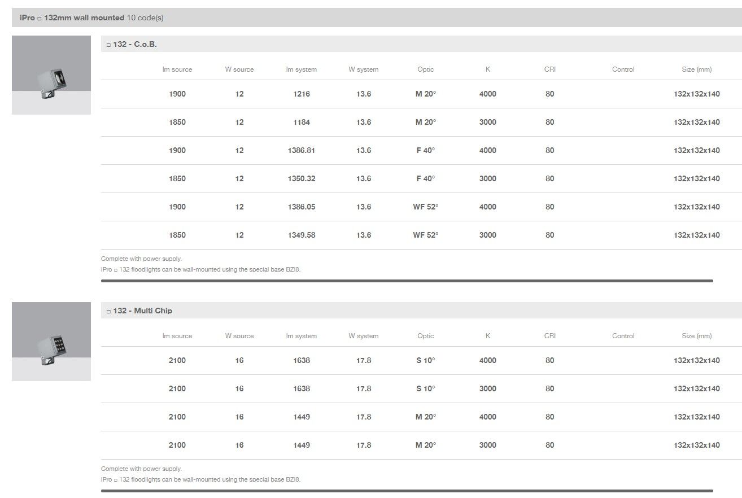742x498 pixels.
Task: Select the "132 - C.o.B." section title
Action: (132, 44)
